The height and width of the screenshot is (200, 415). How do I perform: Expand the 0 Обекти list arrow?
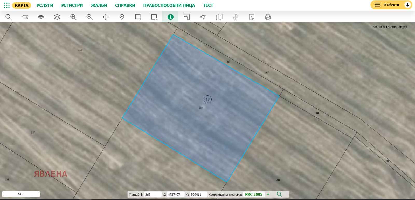click(x=407, y=5)
